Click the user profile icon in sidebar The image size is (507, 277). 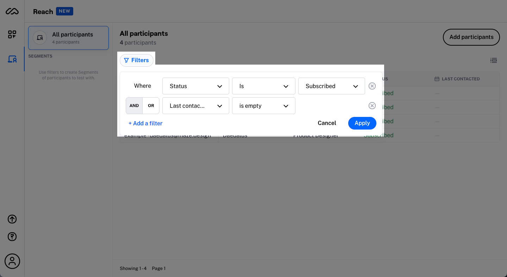coord(12,261)
